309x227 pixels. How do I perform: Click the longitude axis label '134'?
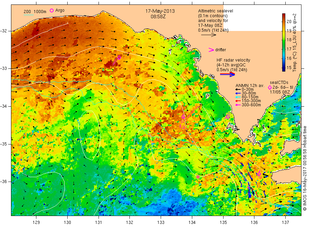tap(192, 223)
